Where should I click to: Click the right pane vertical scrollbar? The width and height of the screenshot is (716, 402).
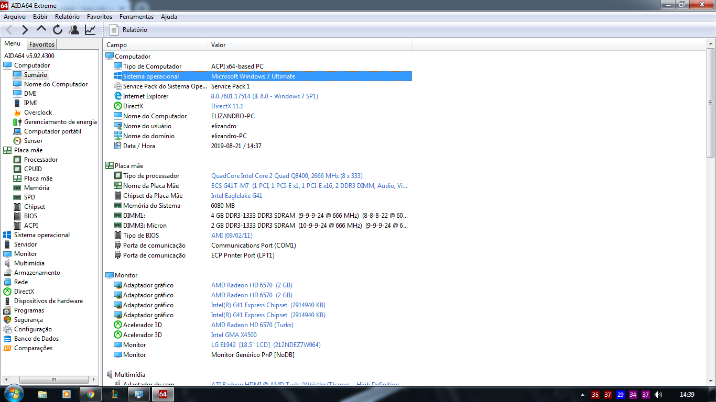tap(711, 103)
